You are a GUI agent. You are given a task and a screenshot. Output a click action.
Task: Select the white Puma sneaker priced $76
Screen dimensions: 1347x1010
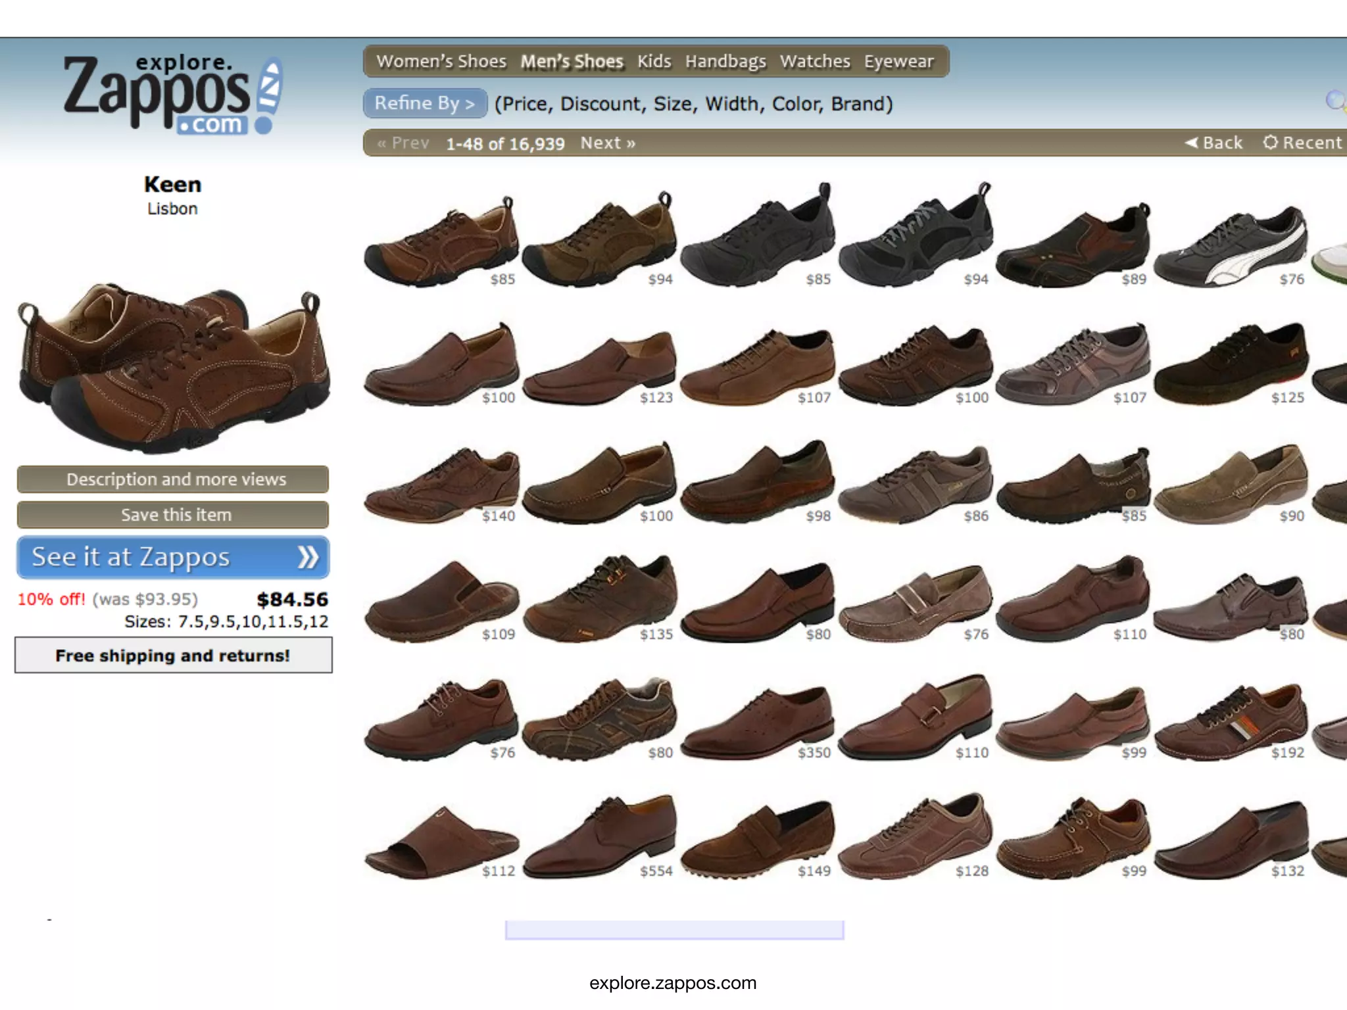click(x=1230, y=248)
